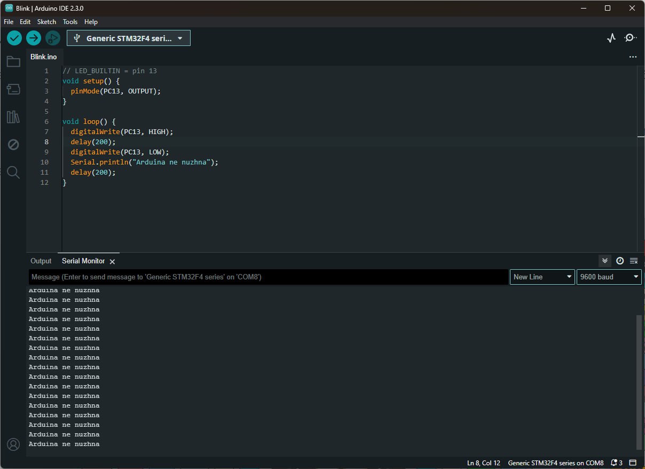This screenshot has height=469, width=645.
Task: Click the Serial.println code line in the editor
Action: [145, 162]
